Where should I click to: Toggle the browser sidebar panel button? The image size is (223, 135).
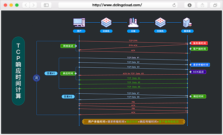point(46,5)
